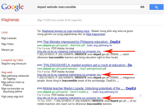Viewport: 164px width, 107px height.
Task: Click Baguhin ang lokasyon link
Action: (x=14, y=64)
